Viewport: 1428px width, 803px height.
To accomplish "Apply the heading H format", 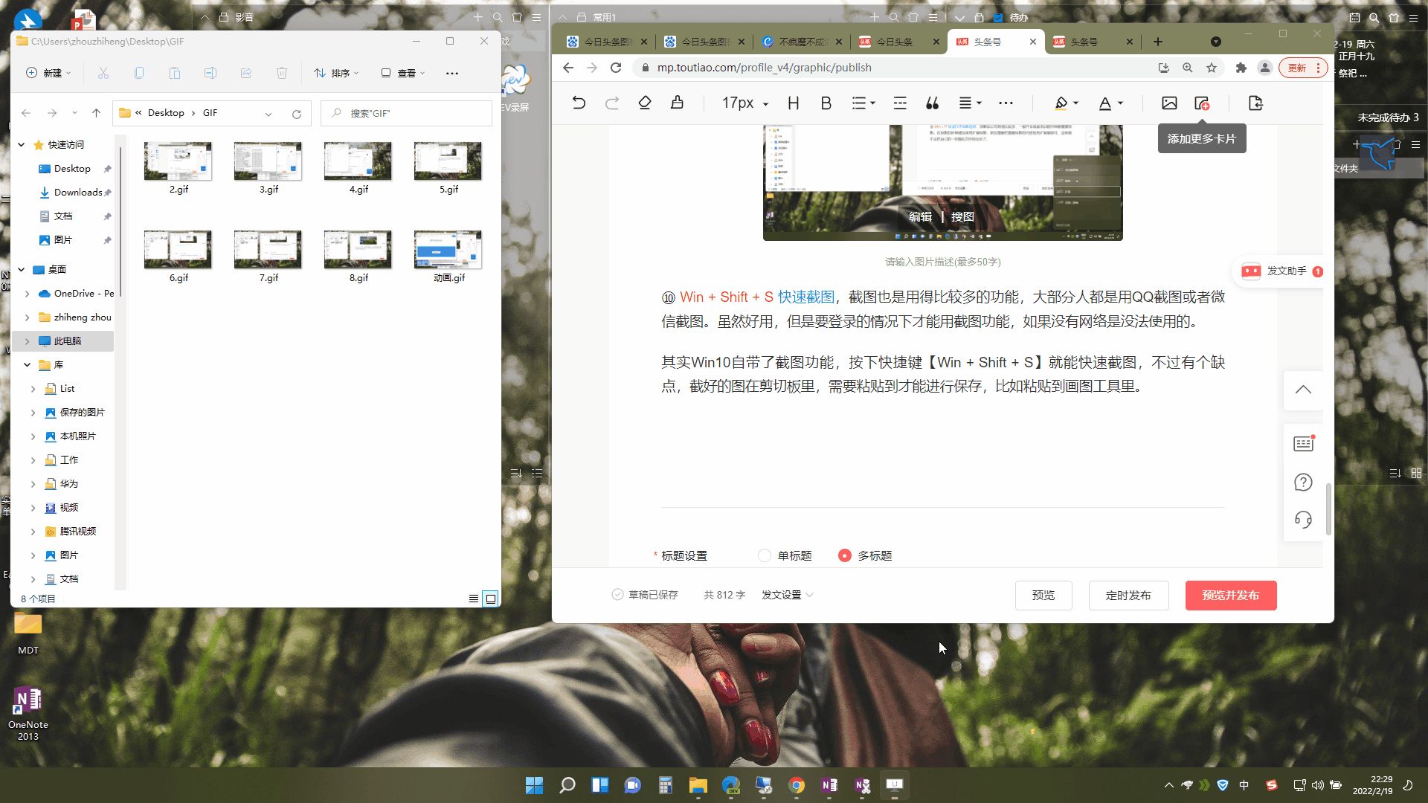I will pos(793,103).
